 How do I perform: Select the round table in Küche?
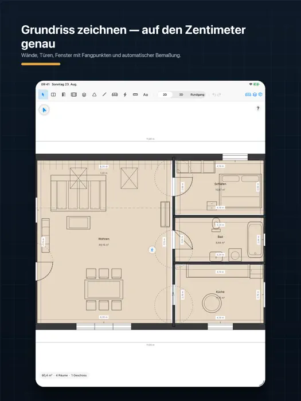point(212,303)
